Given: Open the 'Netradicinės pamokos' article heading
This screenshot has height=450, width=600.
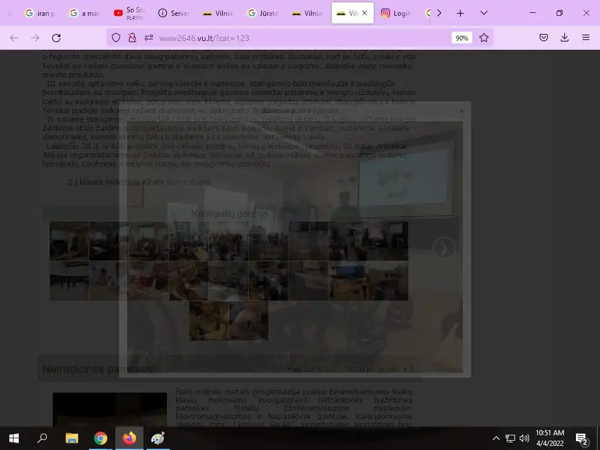Looking at the screenshot, I should click(98, 369).
